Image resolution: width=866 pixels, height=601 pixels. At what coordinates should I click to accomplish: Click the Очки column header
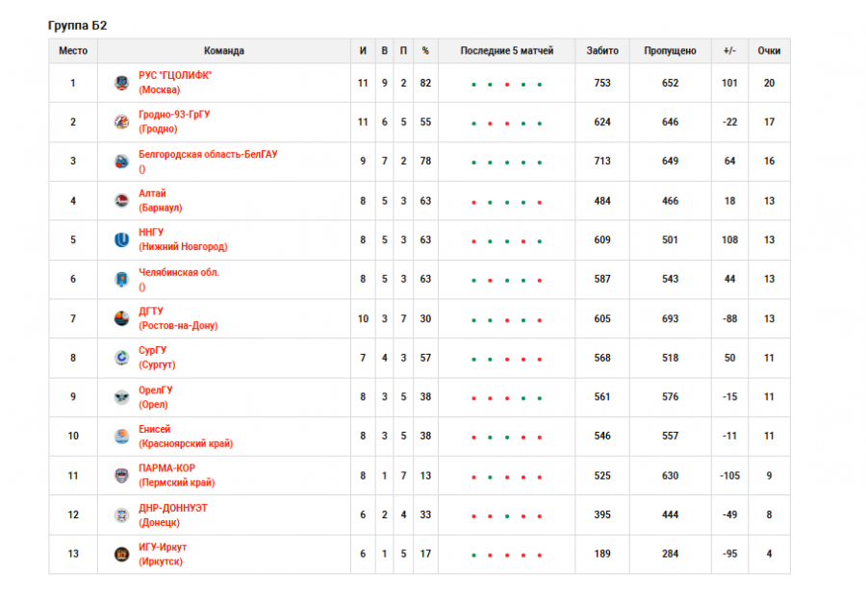pyautogui.click(x=769, y=51)
